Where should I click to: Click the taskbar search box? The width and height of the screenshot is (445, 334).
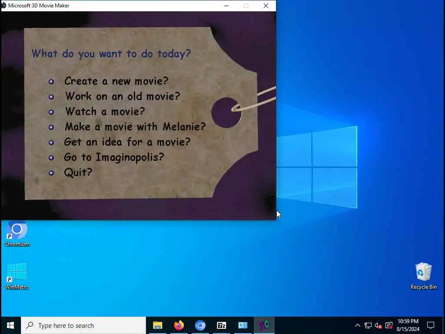coord(83,325)
